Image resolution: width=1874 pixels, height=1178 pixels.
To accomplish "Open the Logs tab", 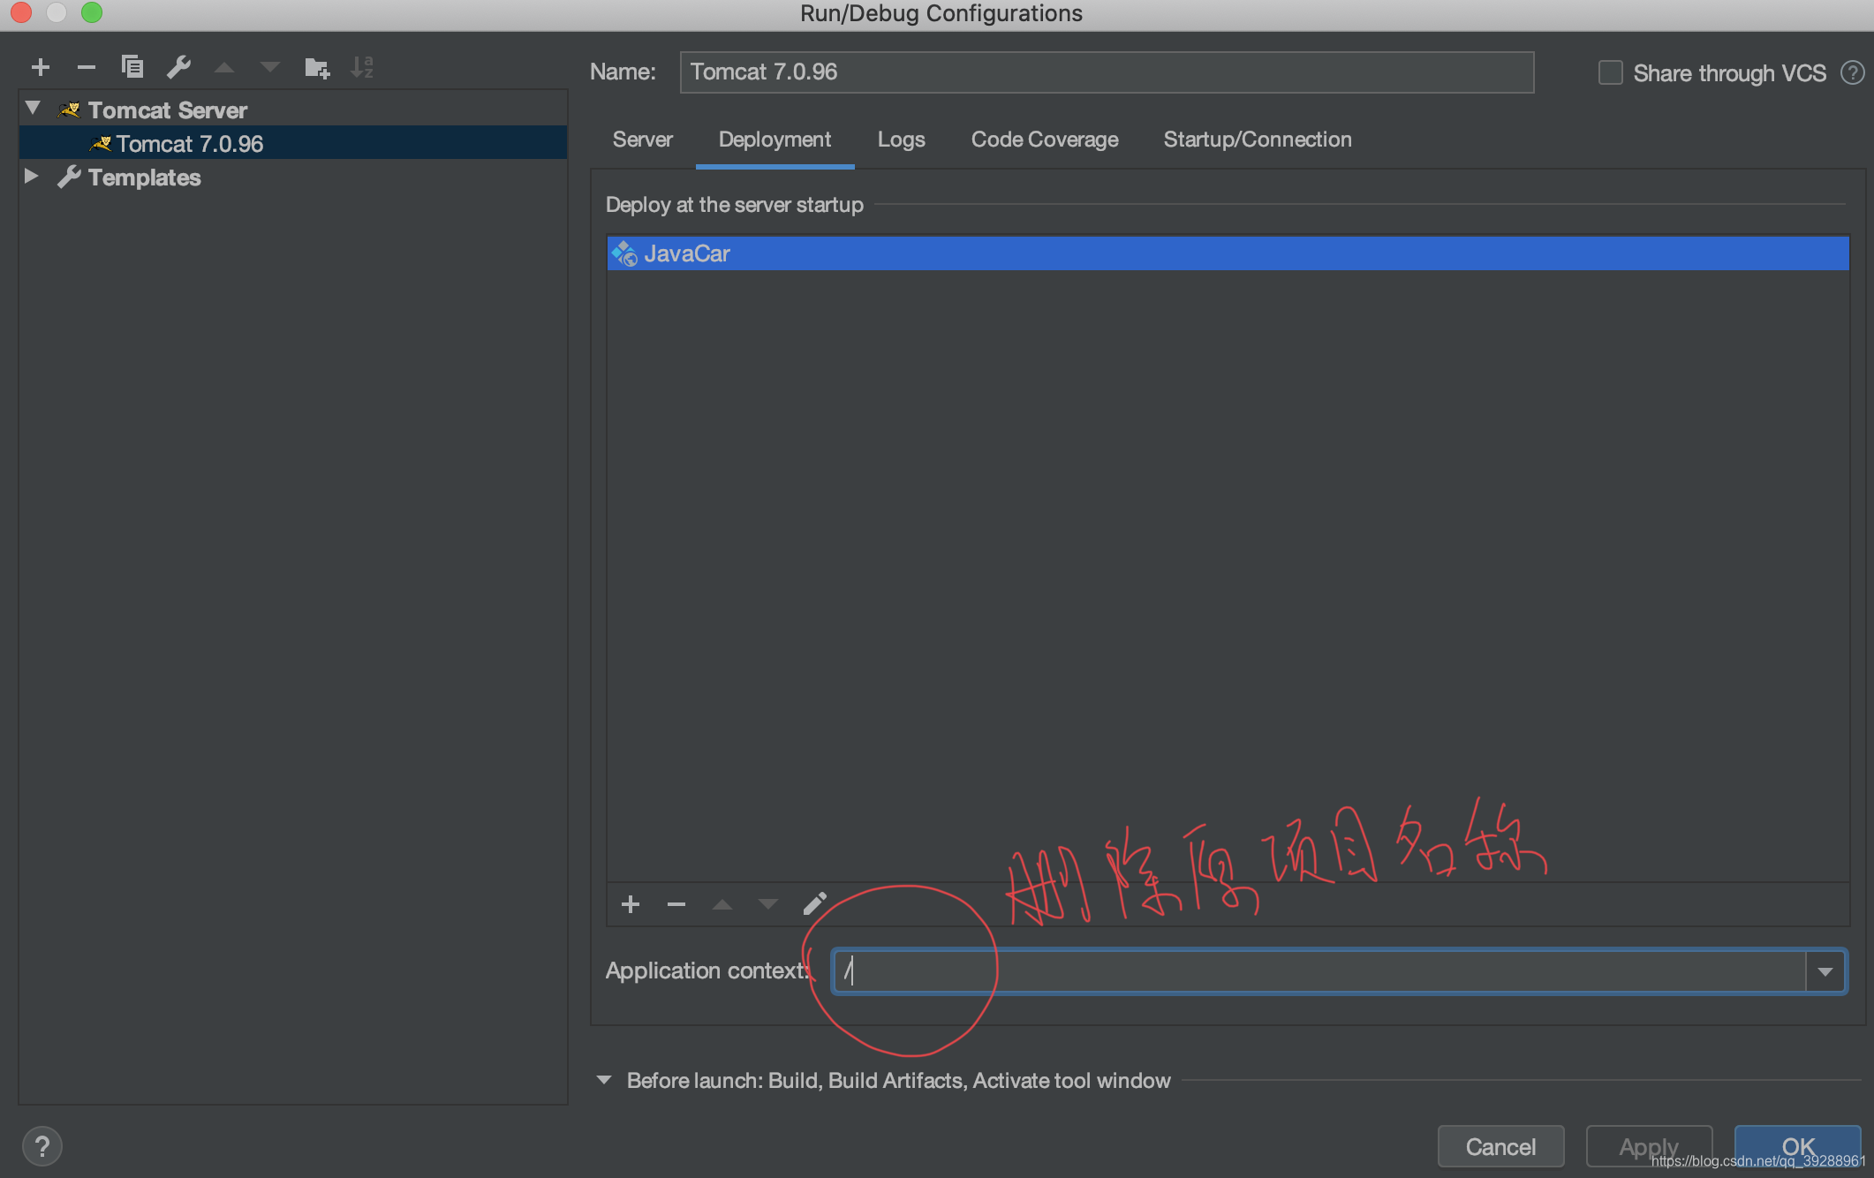I will 901,140.
